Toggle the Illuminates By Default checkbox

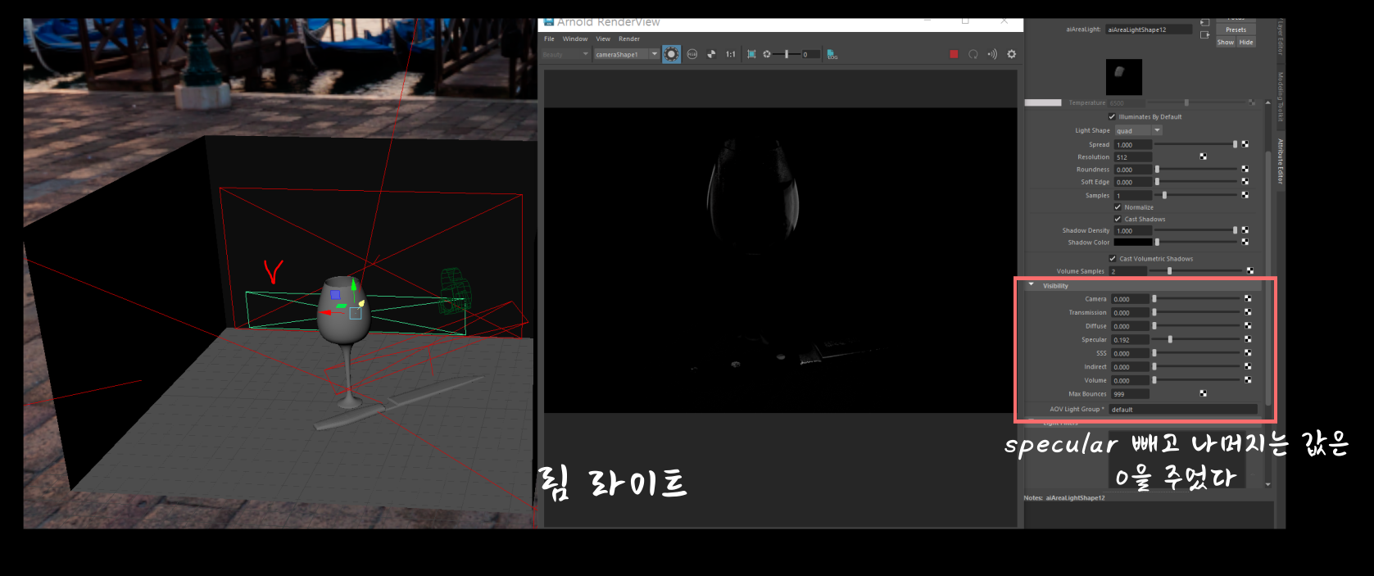pos(1112,116)
